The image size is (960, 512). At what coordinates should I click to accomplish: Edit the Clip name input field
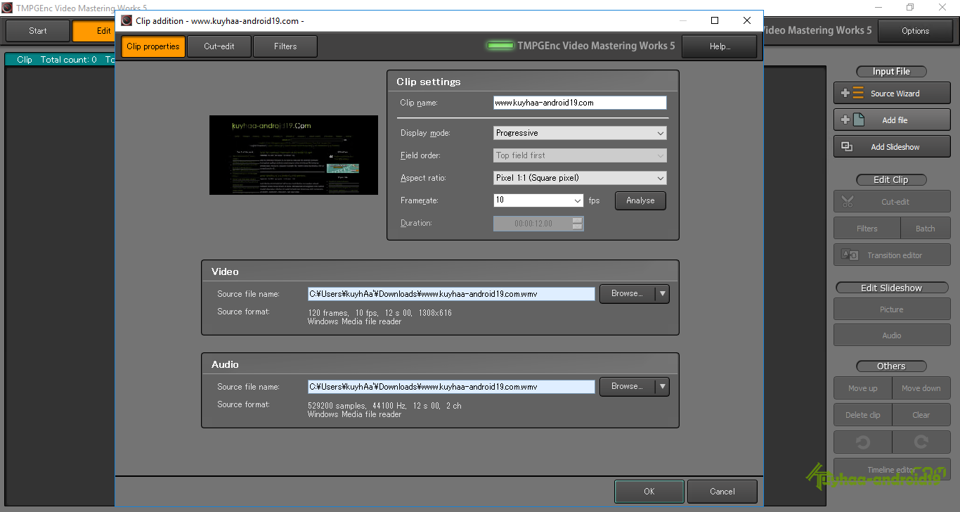tap(580, 103)
